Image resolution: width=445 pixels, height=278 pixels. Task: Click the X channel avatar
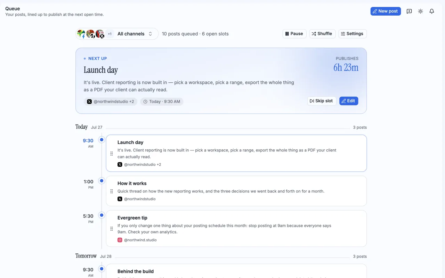tap(100, 34)
